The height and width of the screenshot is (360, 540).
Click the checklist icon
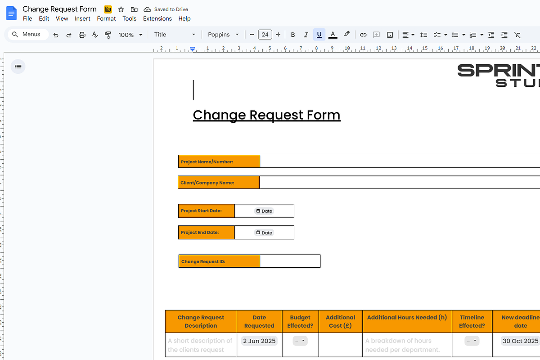pos(436,35)
